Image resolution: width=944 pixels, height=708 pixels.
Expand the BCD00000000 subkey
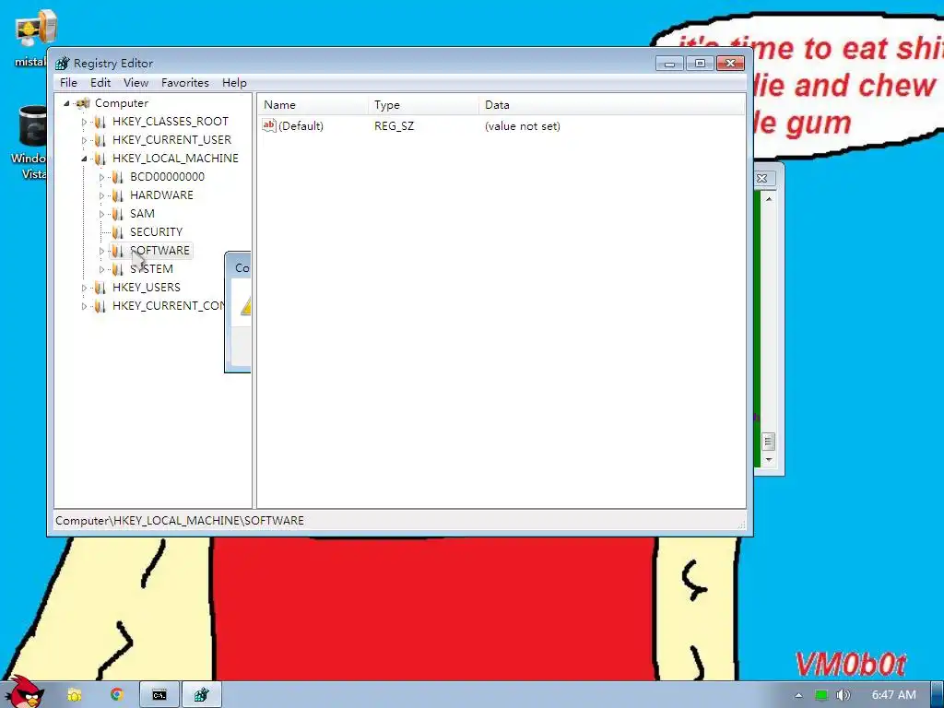tap(101, 178)
